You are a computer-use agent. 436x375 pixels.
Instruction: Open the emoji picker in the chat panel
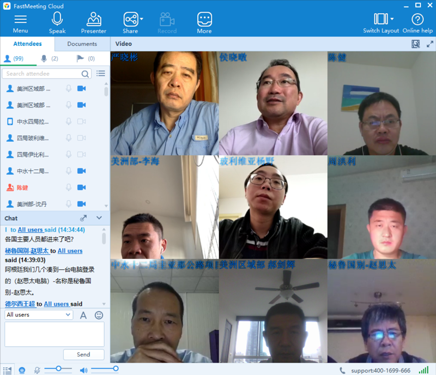pyautogui.click(x=99, y=315)
